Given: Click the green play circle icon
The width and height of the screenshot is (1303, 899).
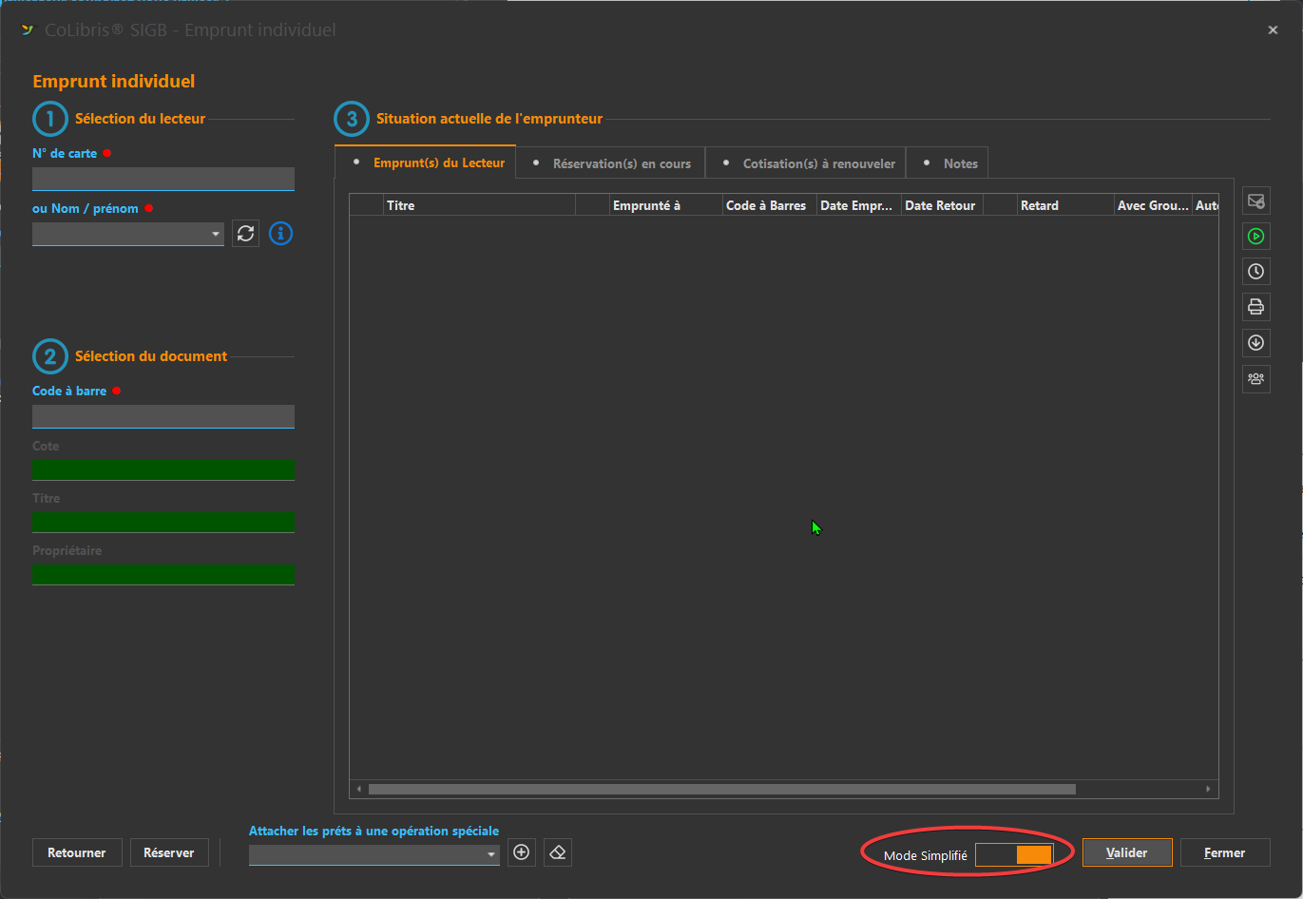Looking at the screenshot, I should [1255, 237].
